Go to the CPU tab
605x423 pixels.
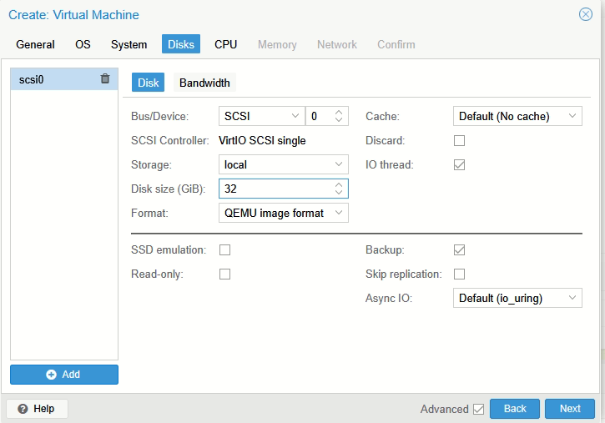225,44
